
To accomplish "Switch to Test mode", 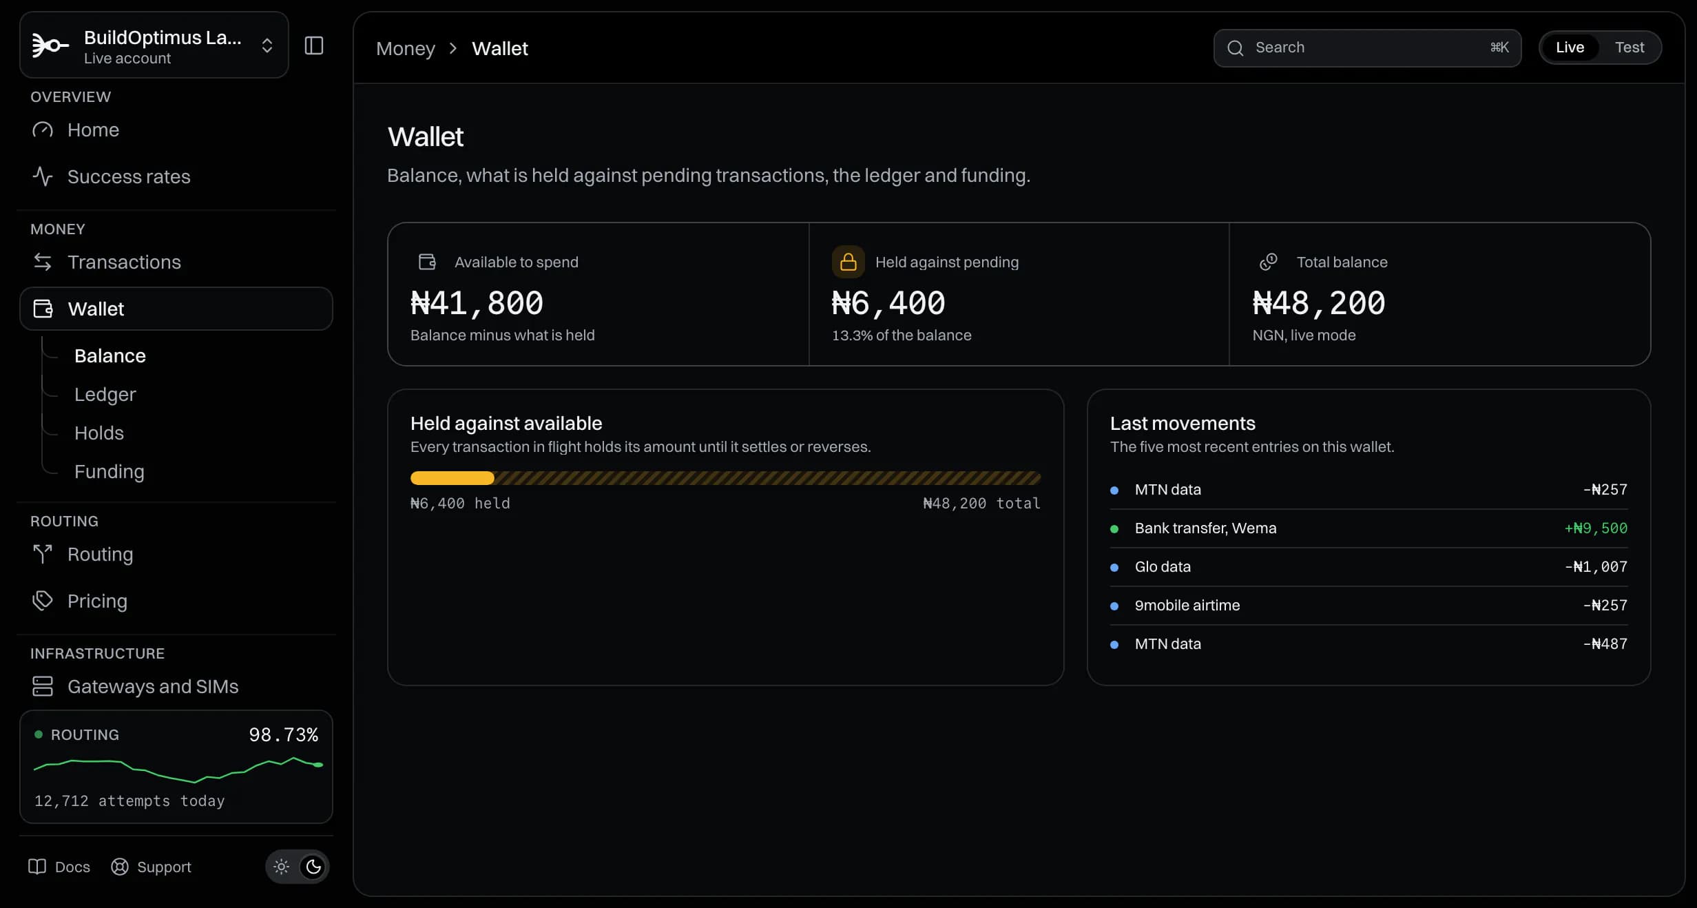I will pyautogui.click(x=1630, y=48).
